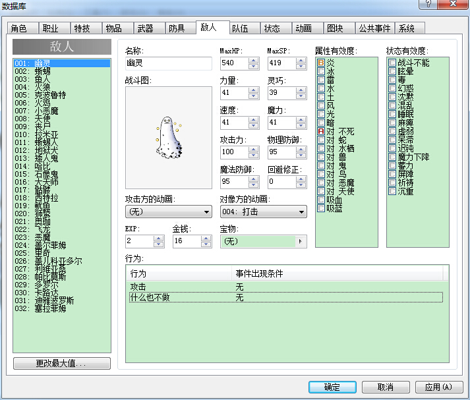Click the 应用(A) button
This screenshot has width=470, height=400.
pyautogui.click(x=439, y=387)
